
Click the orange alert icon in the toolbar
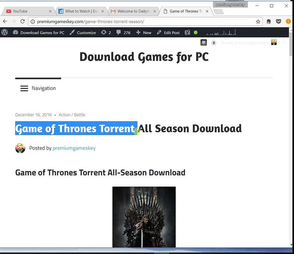(288, 22)
